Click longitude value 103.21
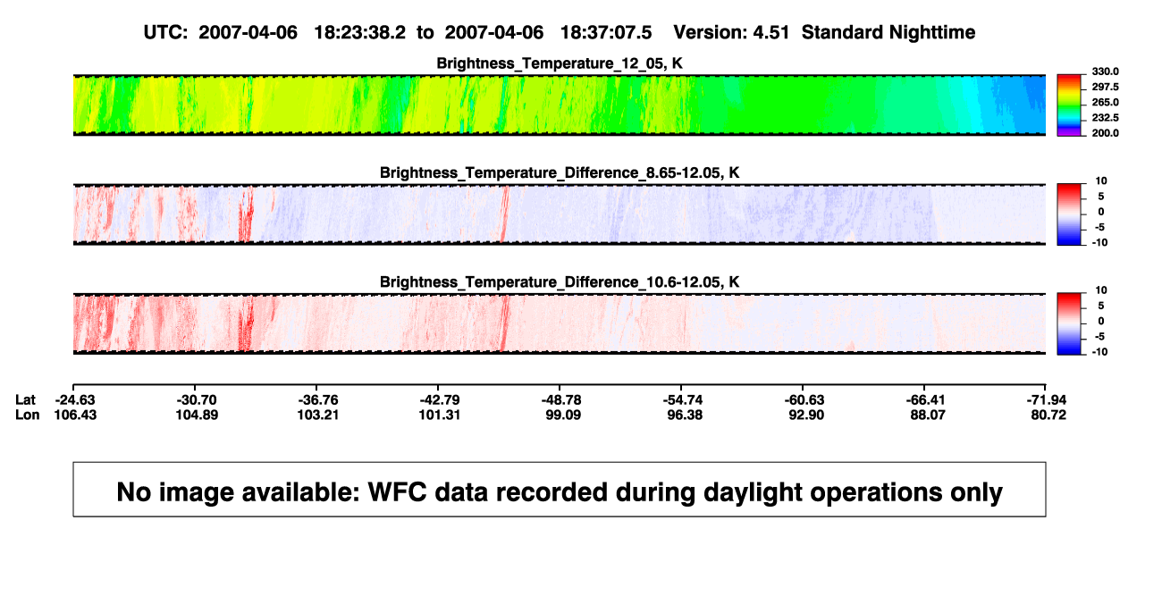Viewport: 1162px width, 596px height. coord(318,415)
